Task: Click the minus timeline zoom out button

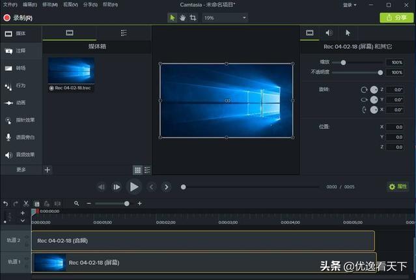Action: pos(89,204)
